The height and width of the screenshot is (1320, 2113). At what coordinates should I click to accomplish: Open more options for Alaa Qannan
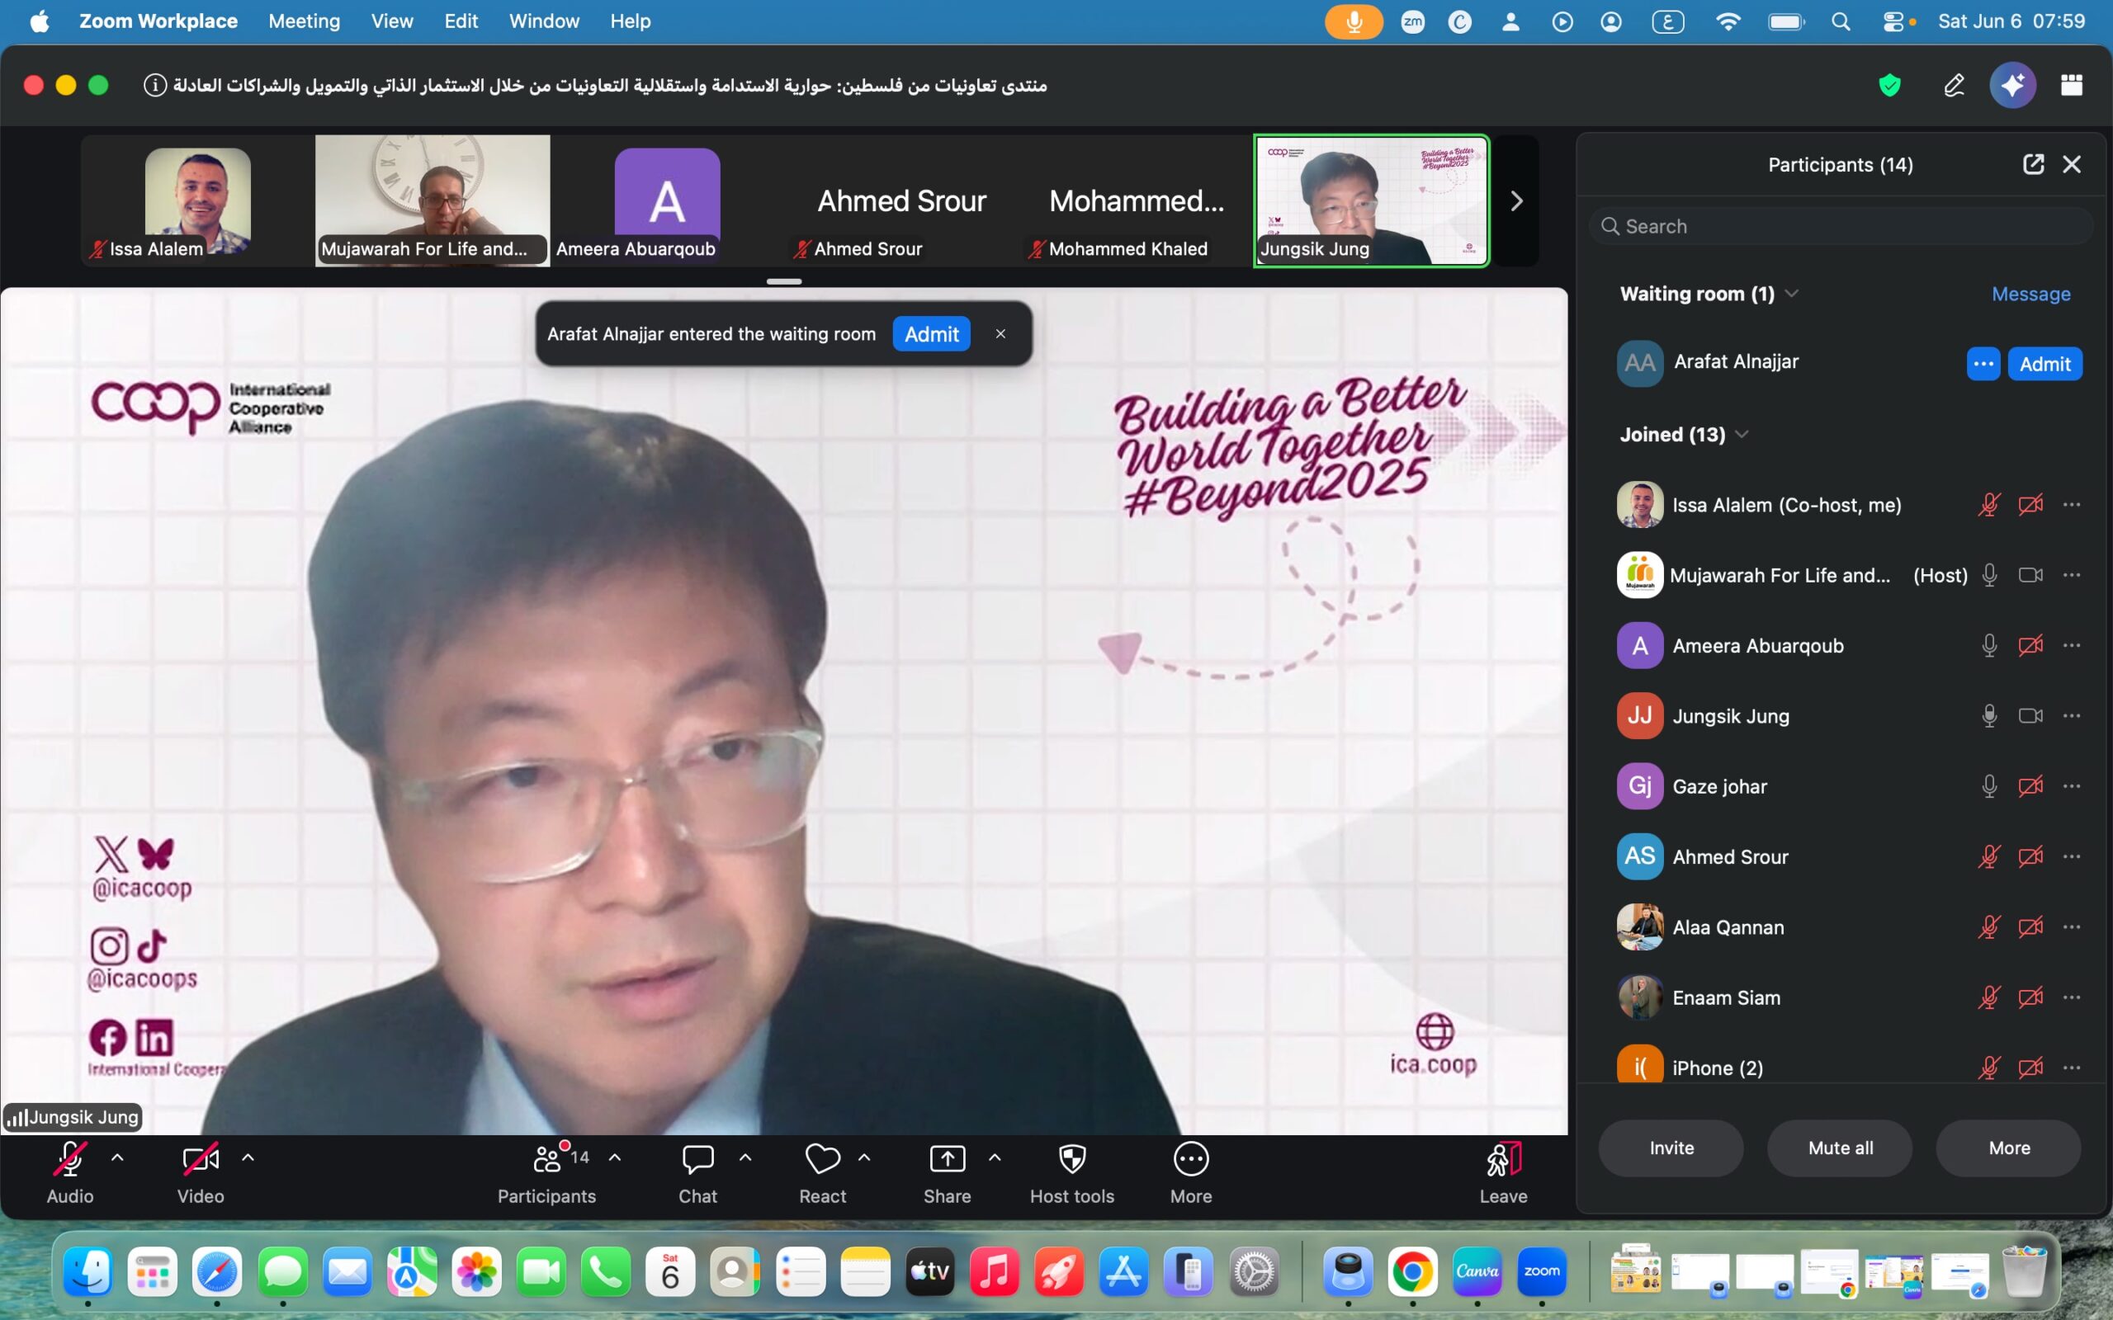2072,927
